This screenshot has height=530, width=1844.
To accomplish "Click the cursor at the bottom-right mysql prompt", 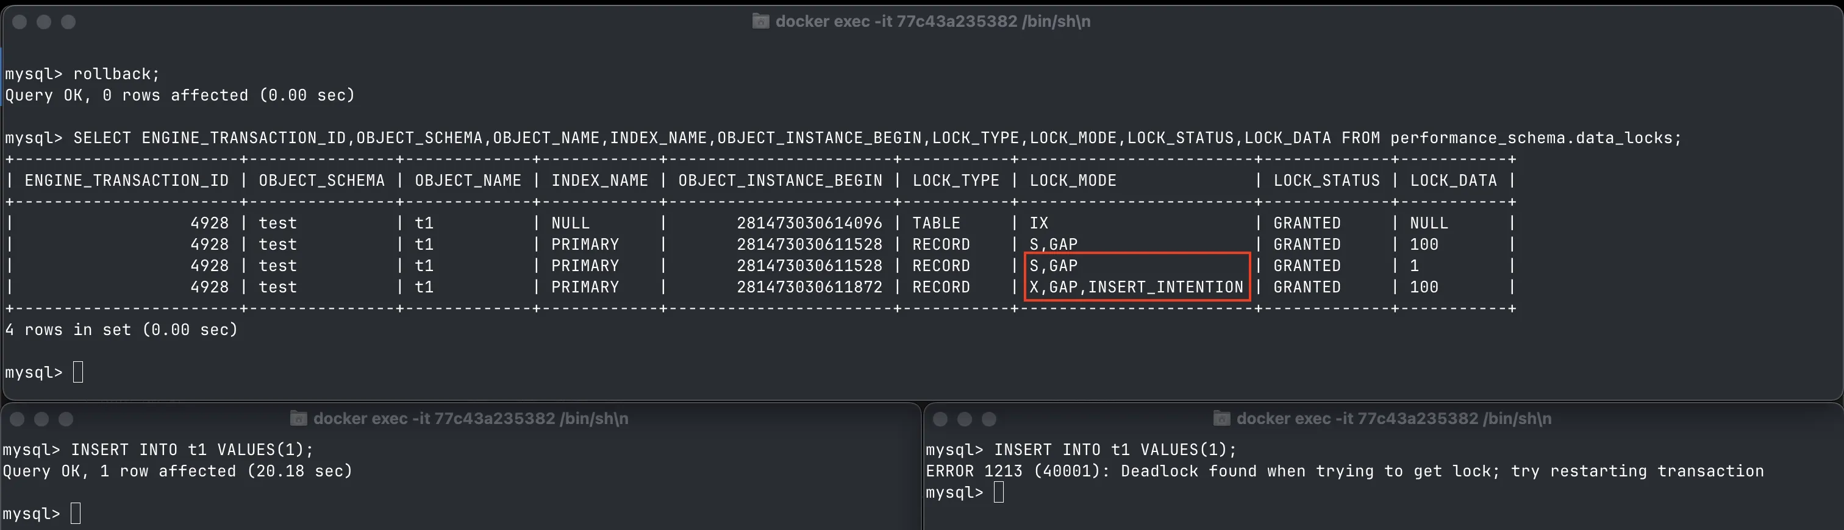I will (x=999, y=492).
